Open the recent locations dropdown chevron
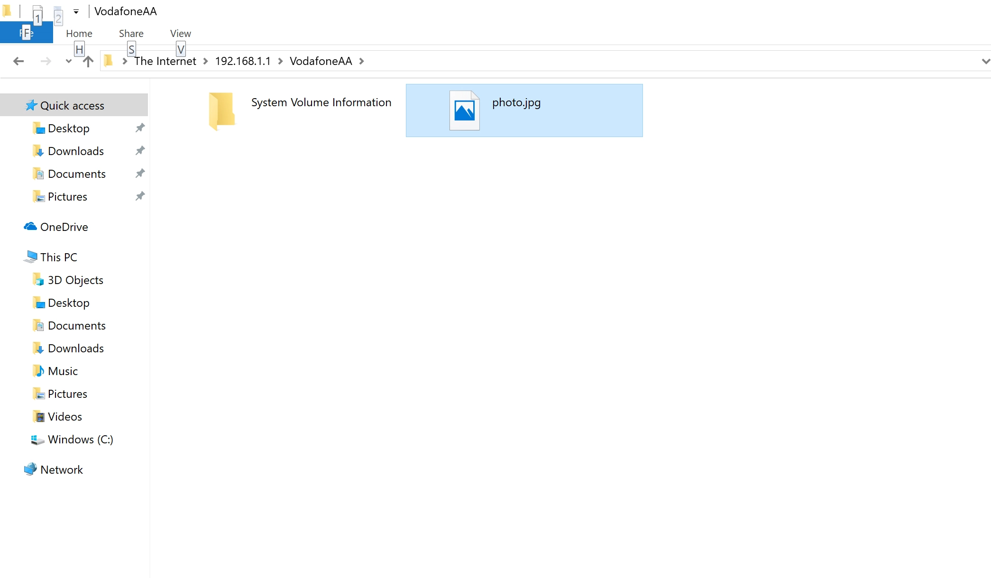 tap(68, 61)
